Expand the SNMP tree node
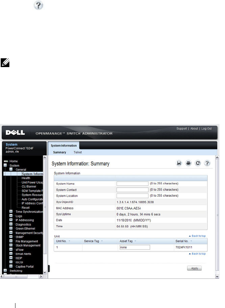The image size is (225, 308). pos(11,237)
